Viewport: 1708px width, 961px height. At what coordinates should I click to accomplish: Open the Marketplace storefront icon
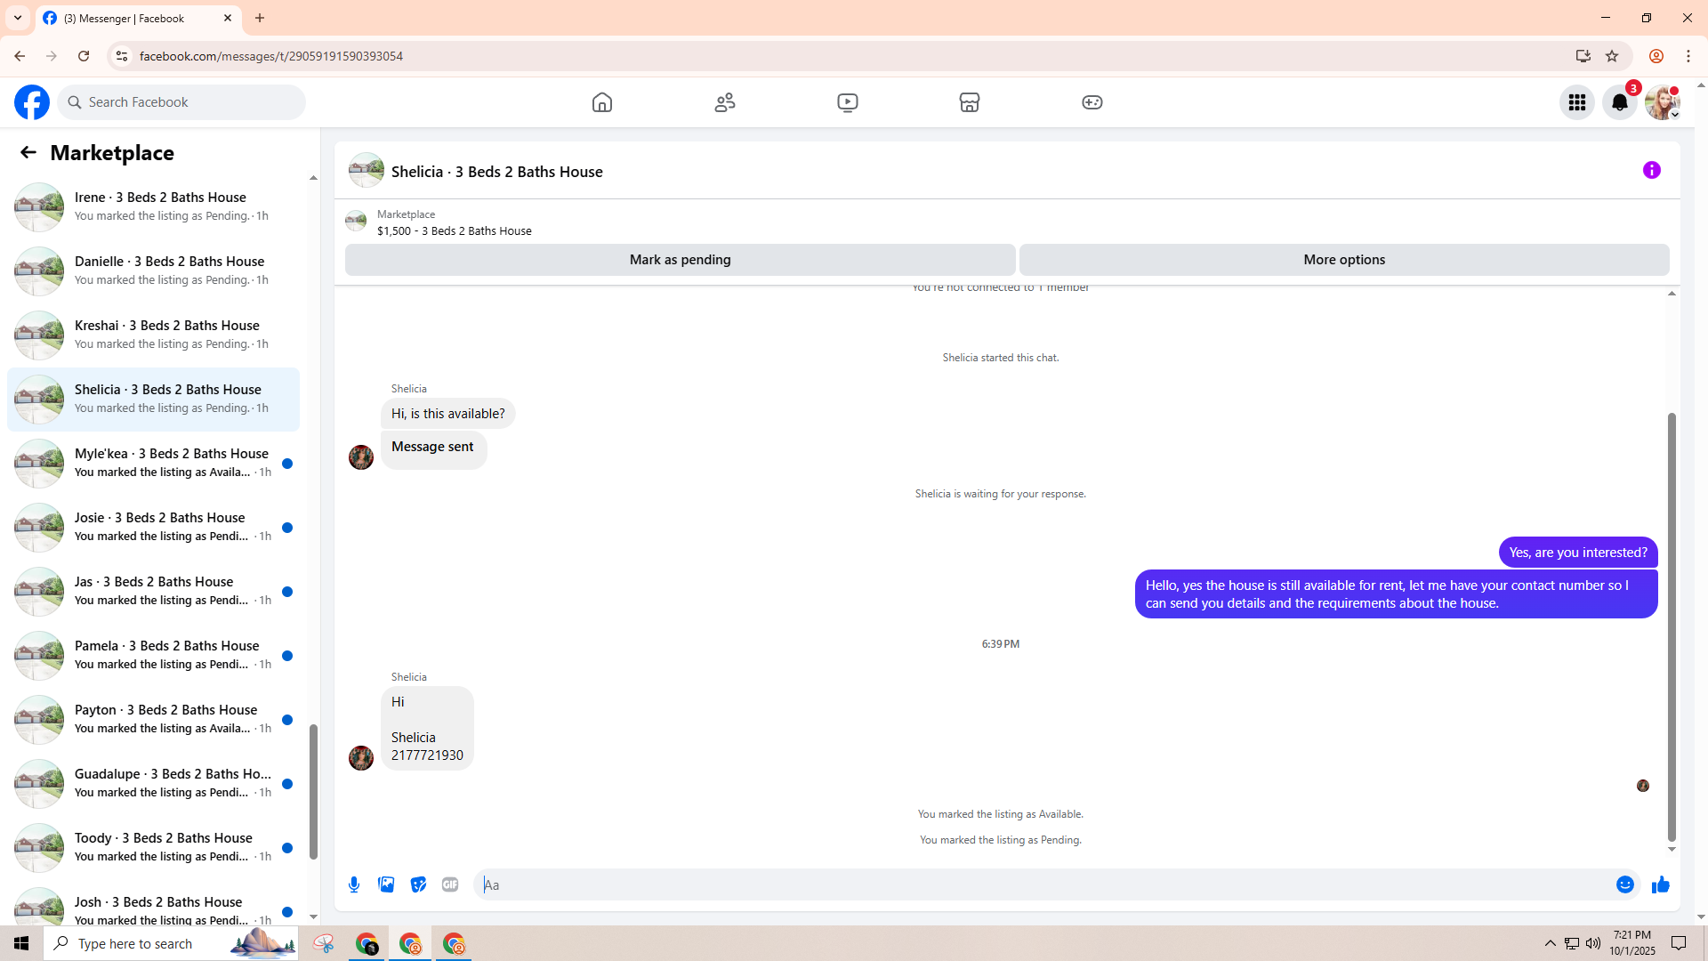click(x=970, y=102)
